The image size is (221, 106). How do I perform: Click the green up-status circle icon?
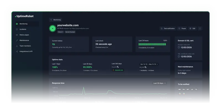click(x=52, y=29)
